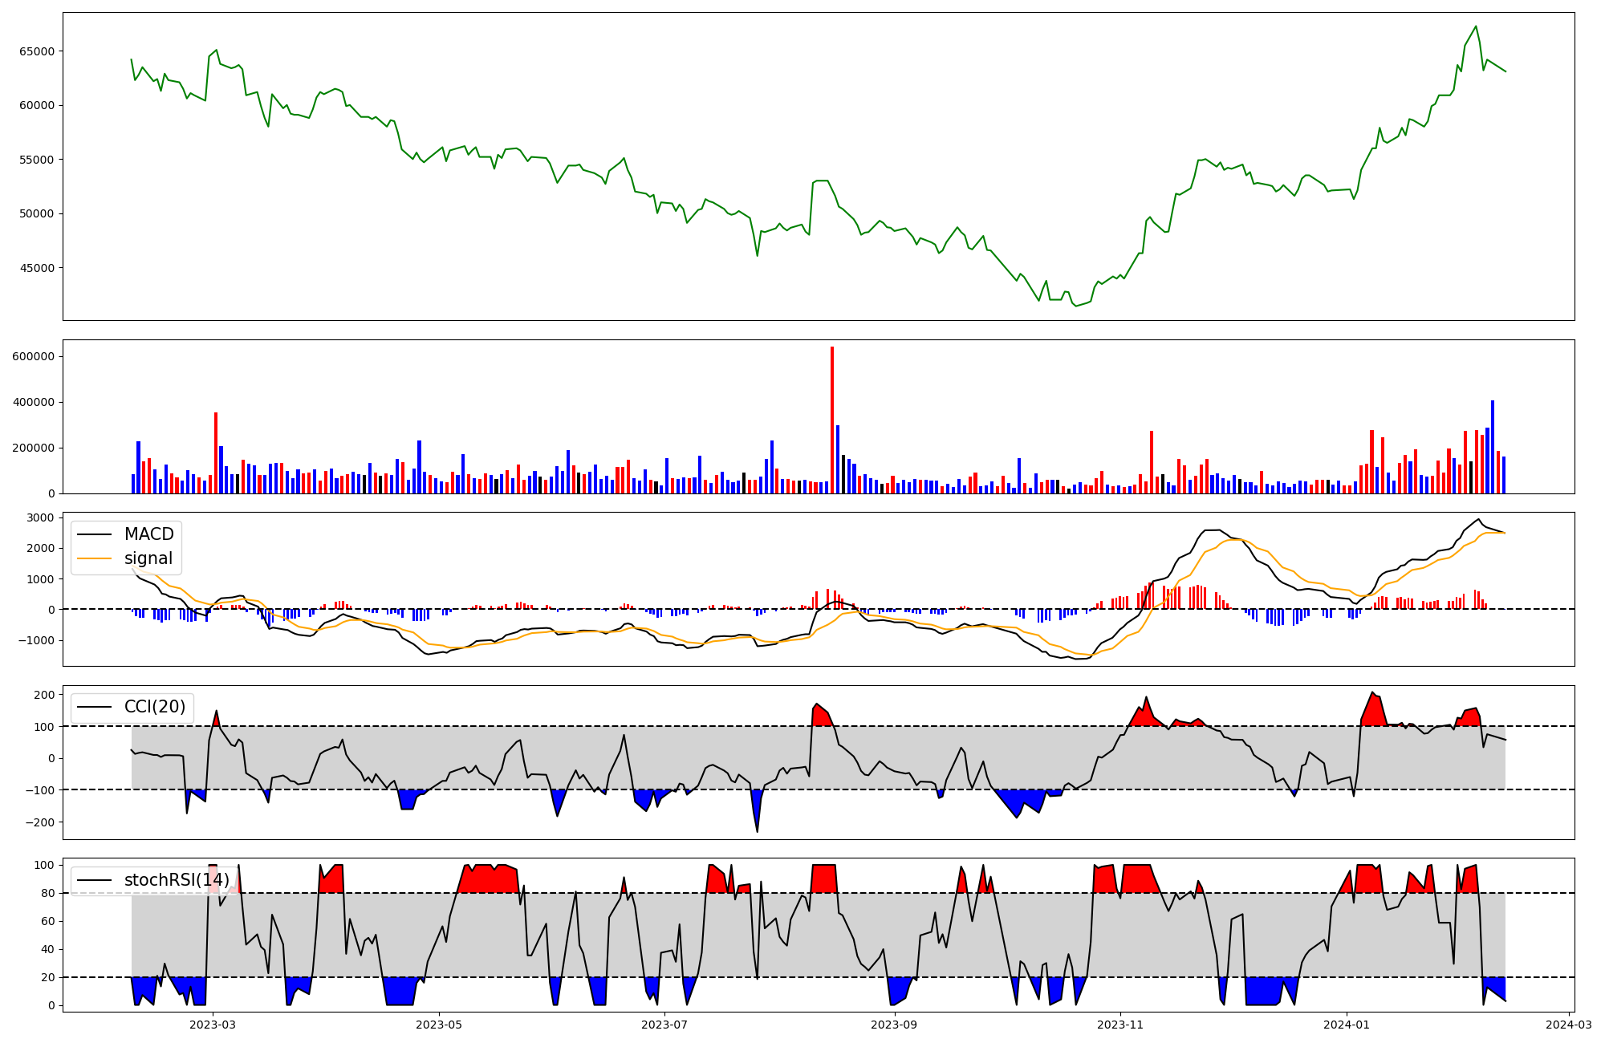This screenshot has width=1605, height=1043.
Task: Click the 2023-07 date tick label
Action: [665, 1025]
